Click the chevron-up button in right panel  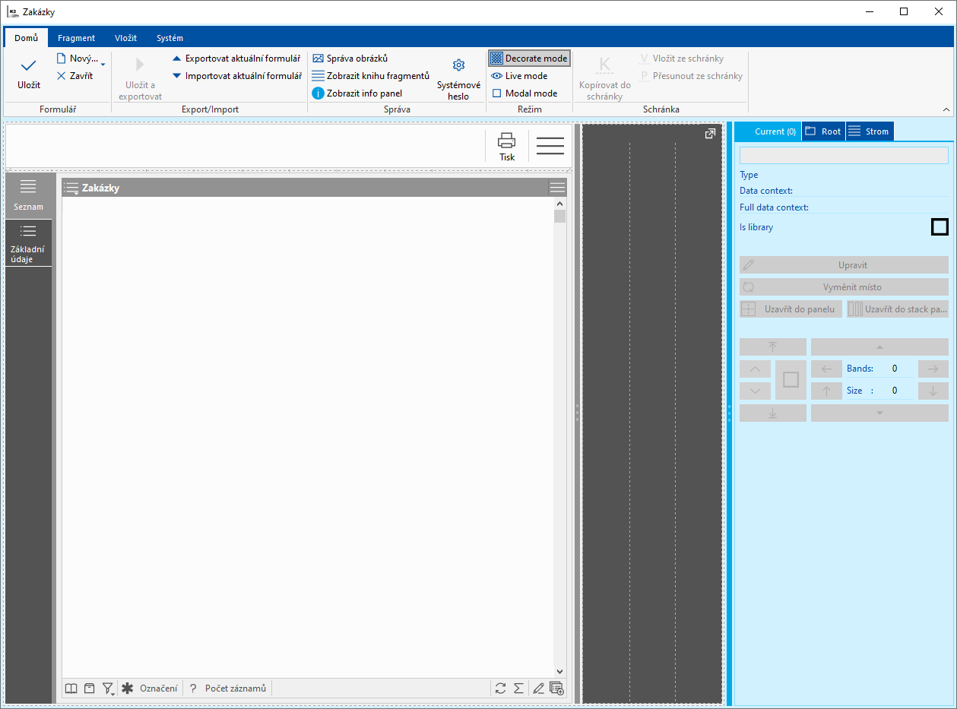(755, 369)
